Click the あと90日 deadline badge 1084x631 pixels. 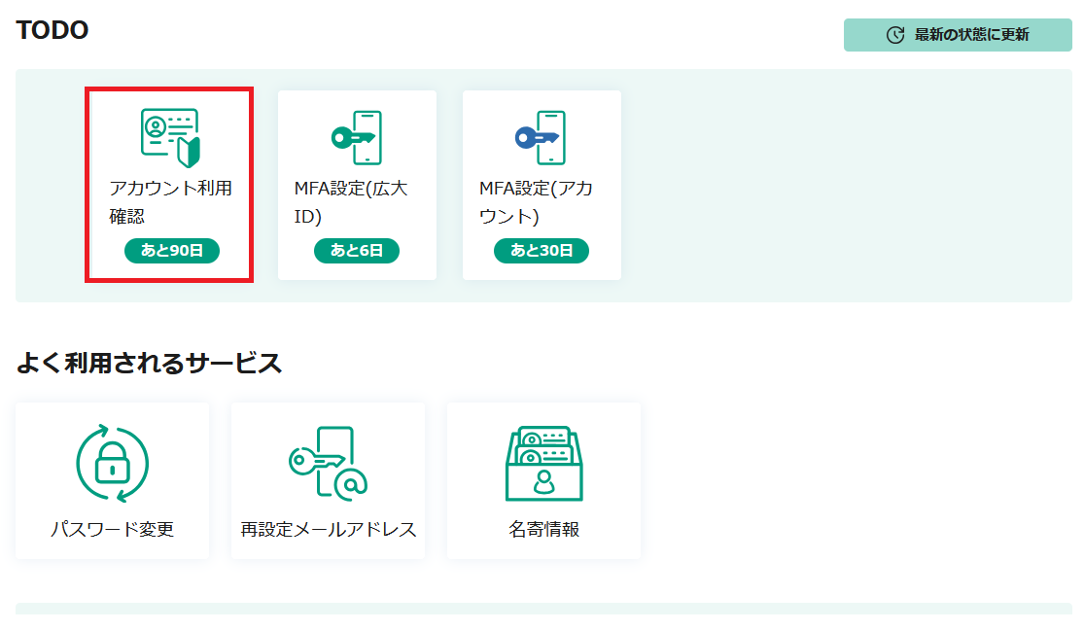coord(172,251)
